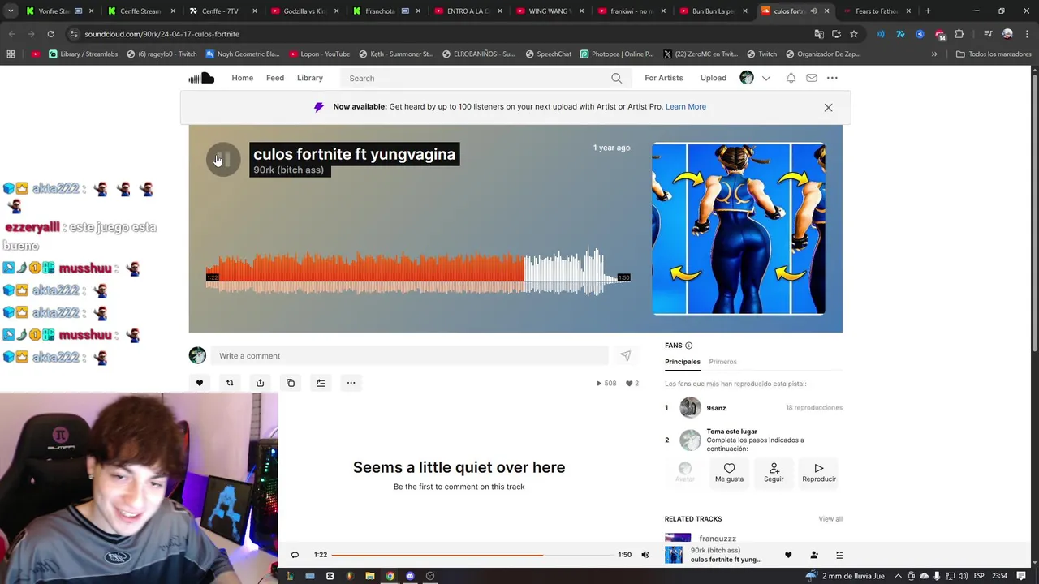Toggle the repeat icon in the player bar
Screen dimensions: 1039x584
295,555
